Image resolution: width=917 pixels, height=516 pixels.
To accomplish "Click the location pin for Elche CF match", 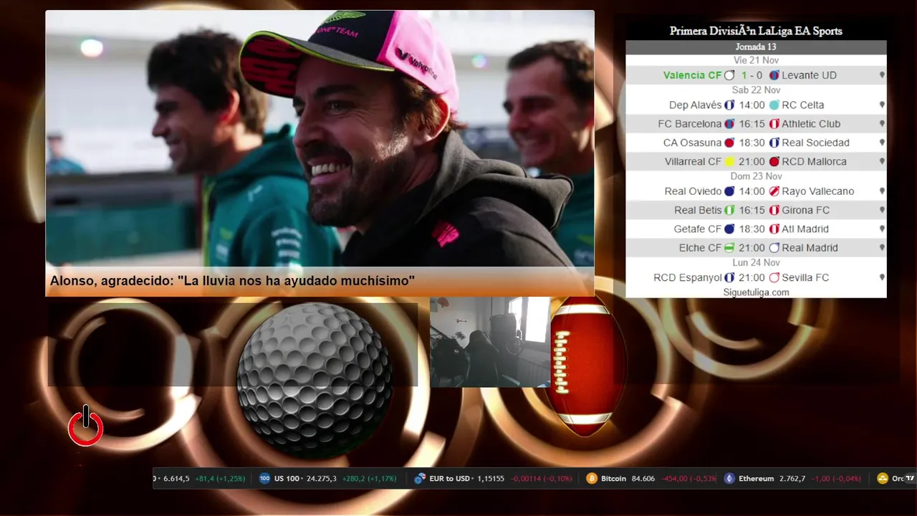I will click(882, 248).
